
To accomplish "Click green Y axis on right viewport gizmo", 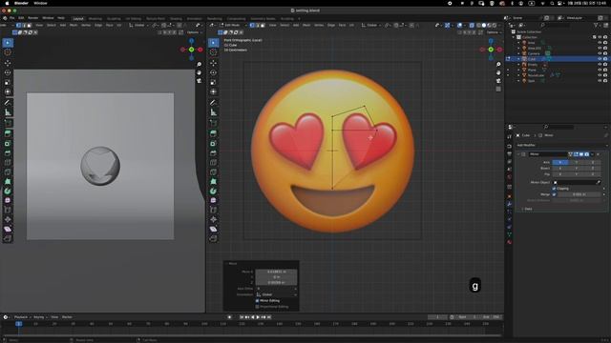I will coord(491,50).
